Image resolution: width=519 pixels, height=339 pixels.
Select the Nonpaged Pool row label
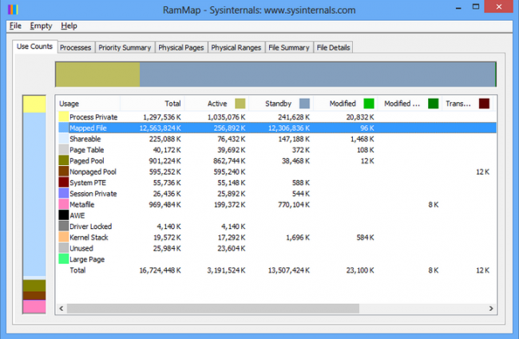(93, 171)
